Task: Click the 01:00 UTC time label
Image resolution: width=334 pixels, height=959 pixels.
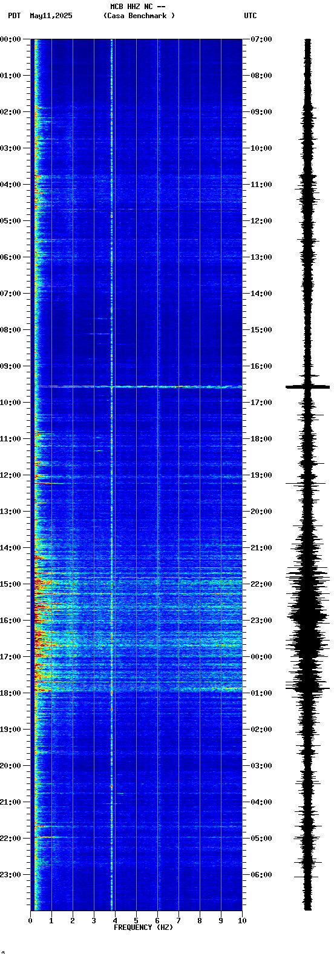Action: (261, 693)
